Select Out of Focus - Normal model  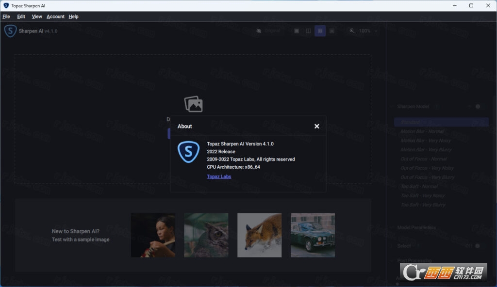[x=424, y=159]
